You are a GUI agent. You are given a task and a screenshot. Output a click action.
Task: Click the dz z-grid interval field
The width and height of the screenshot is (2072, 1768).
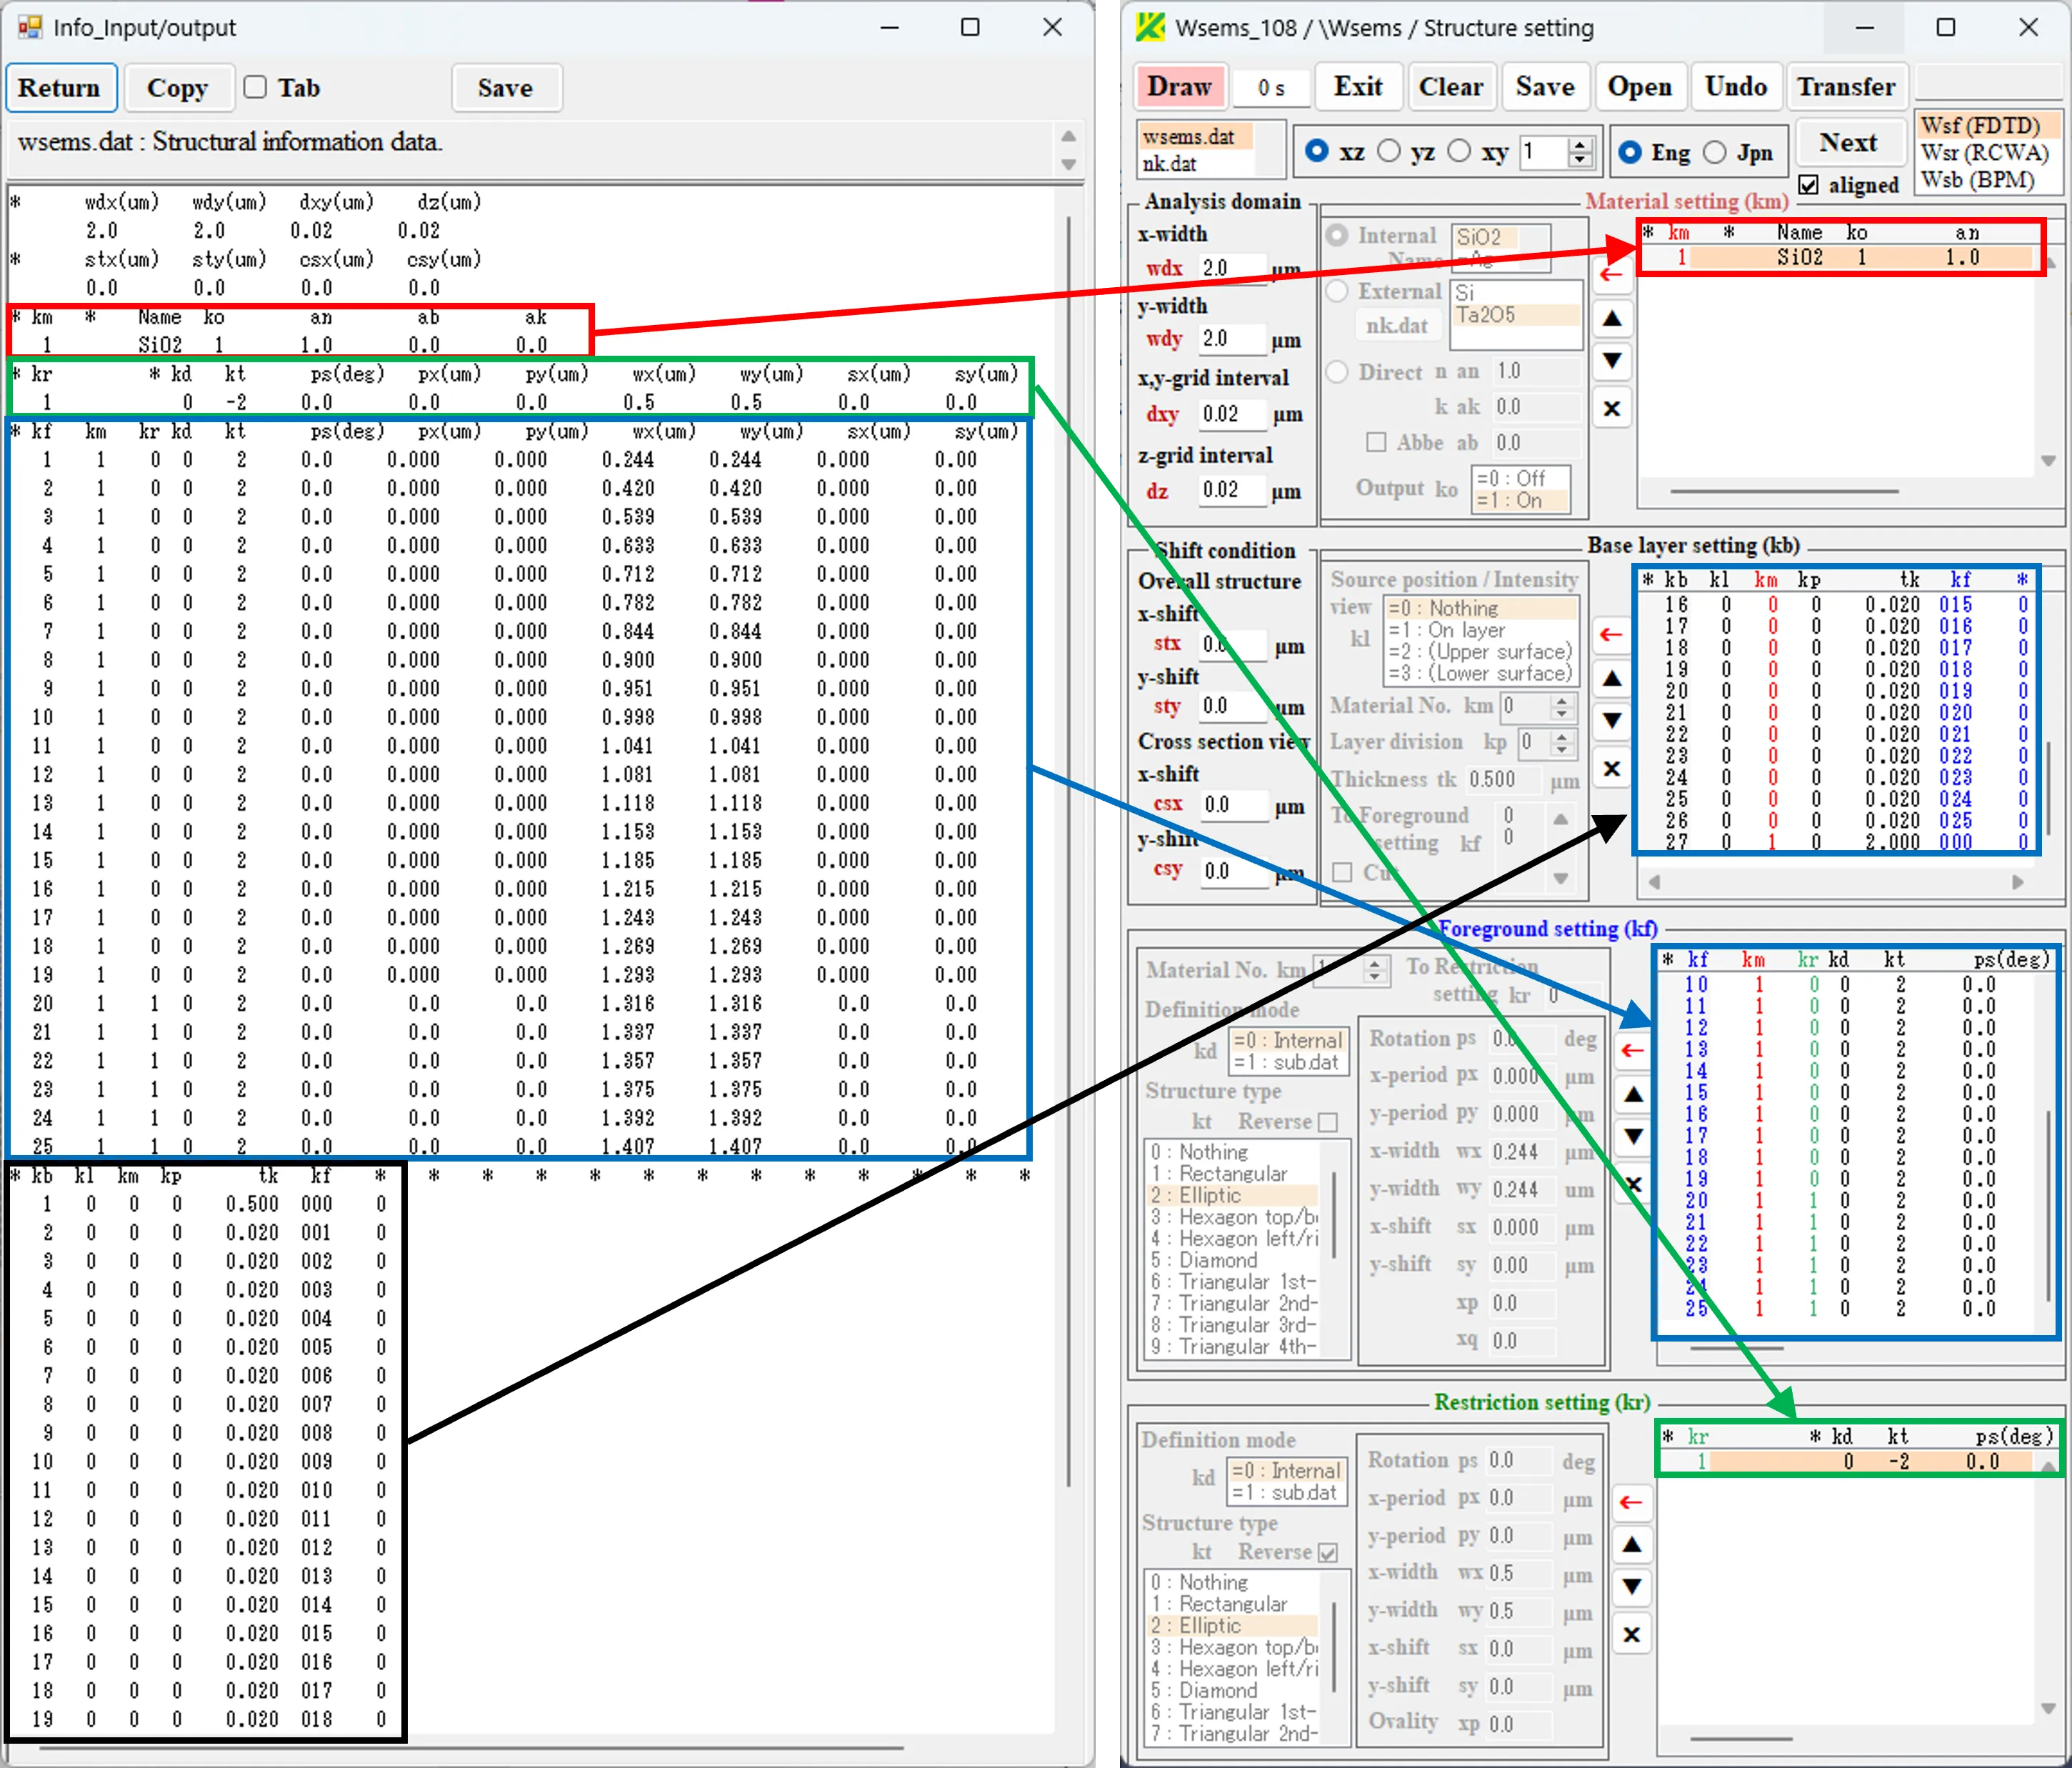tap(1232, 490)
